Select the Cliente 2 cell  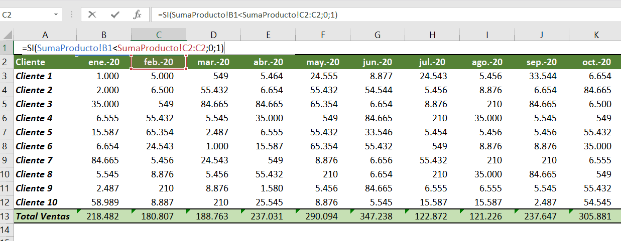tap(45, 90)
